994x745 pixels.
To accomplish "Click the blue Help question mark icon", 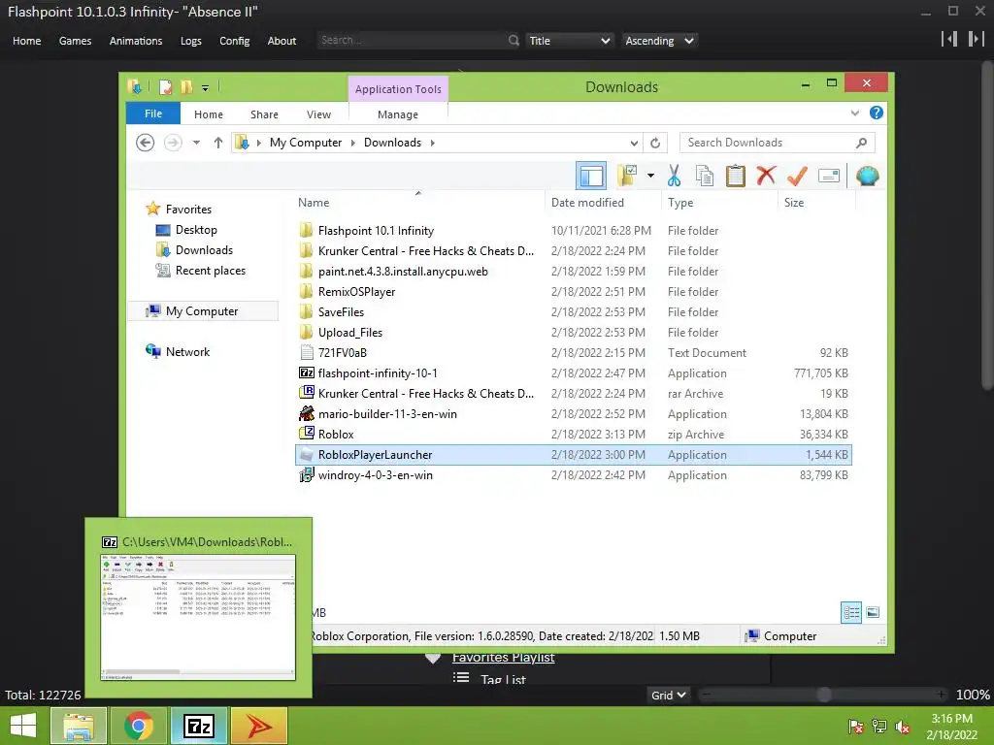I will click(x=877, y=113).
